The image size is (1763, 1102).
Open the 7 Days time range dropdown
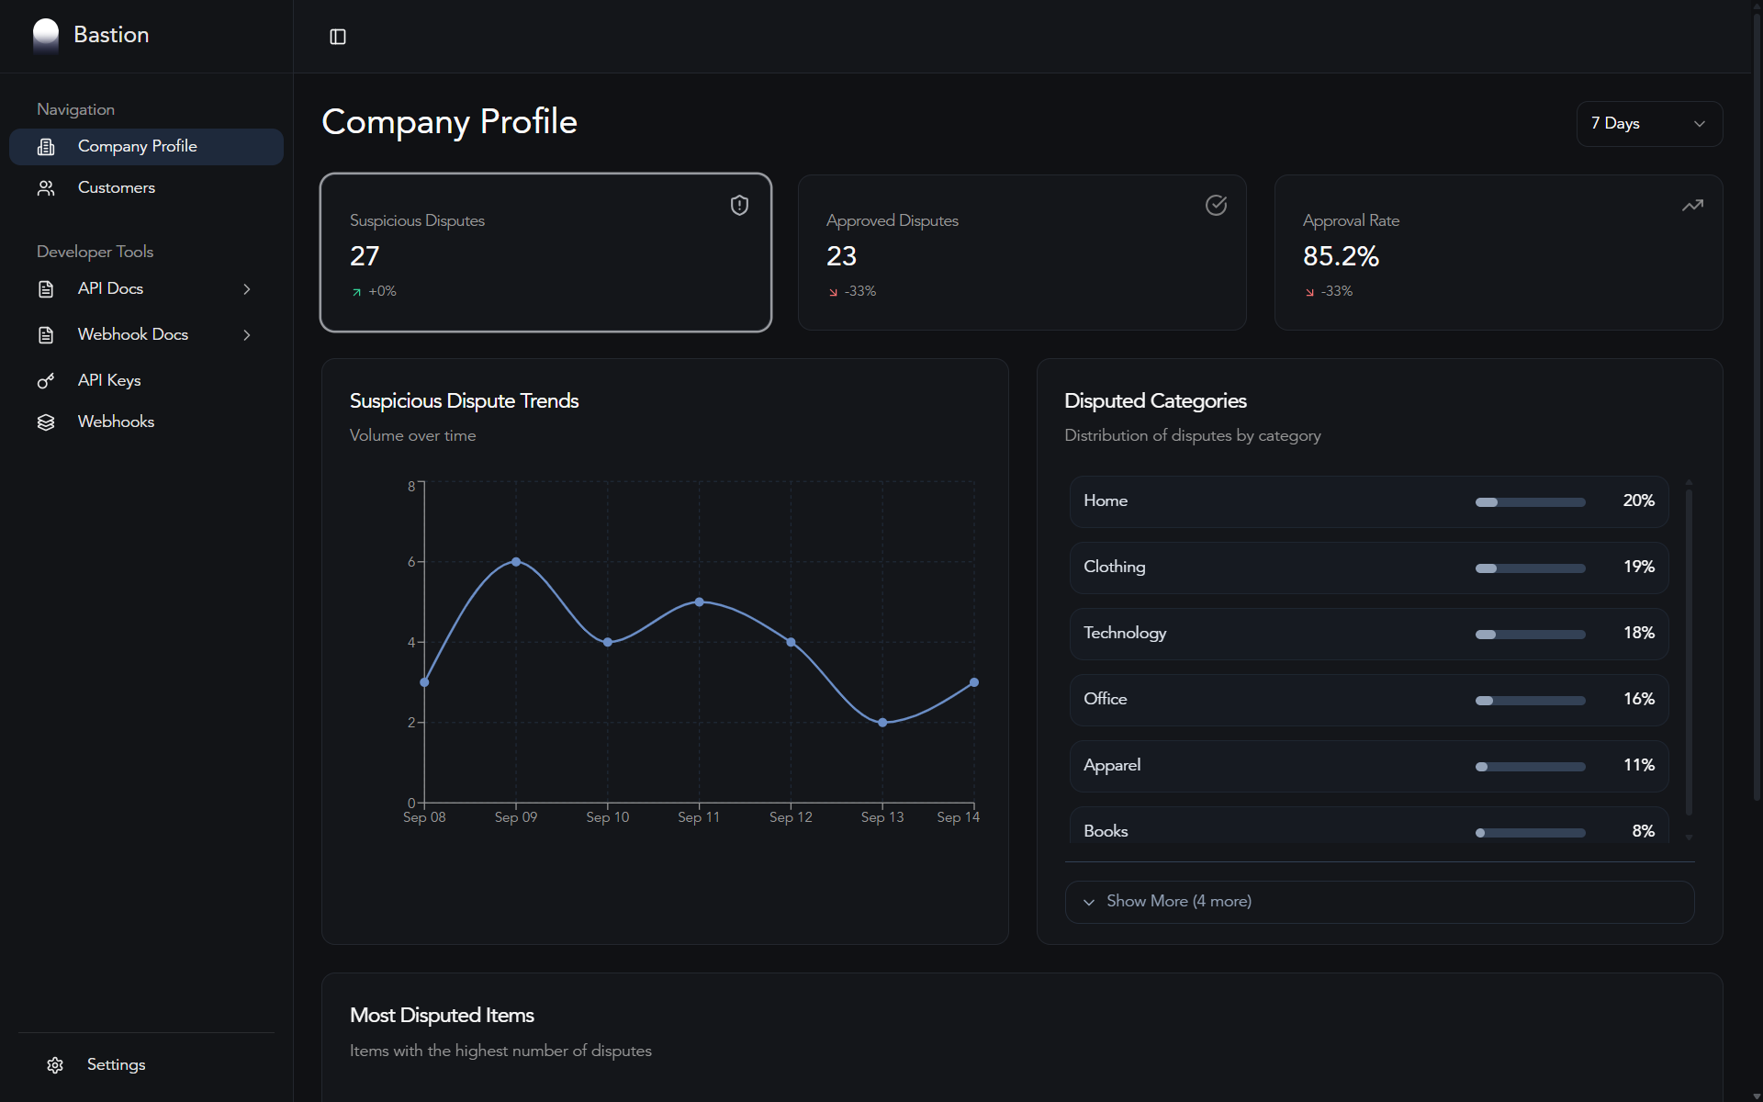click(1649, 123)
